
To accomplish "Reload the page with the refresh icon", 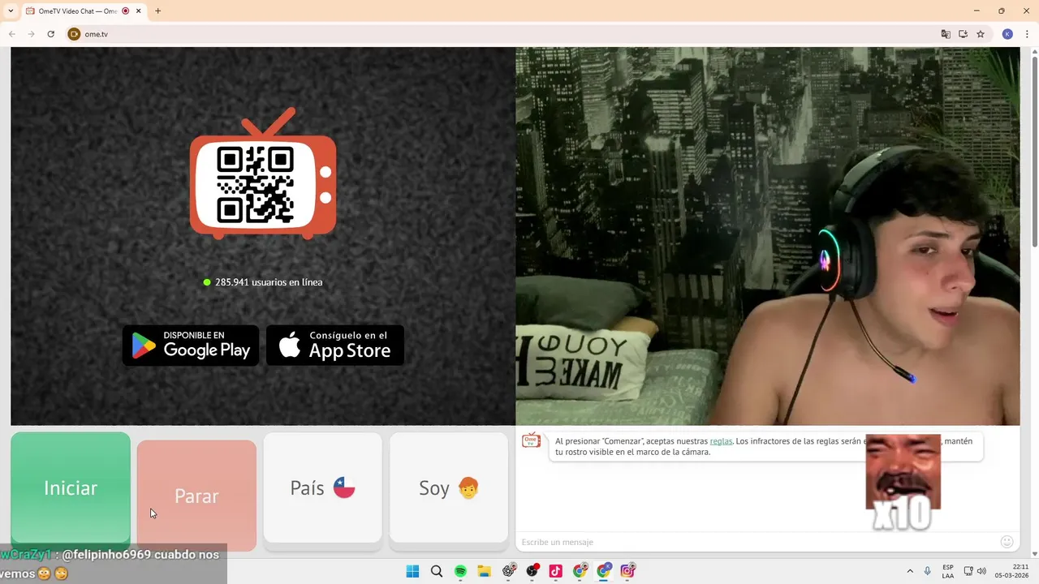I will coord(50,34).
